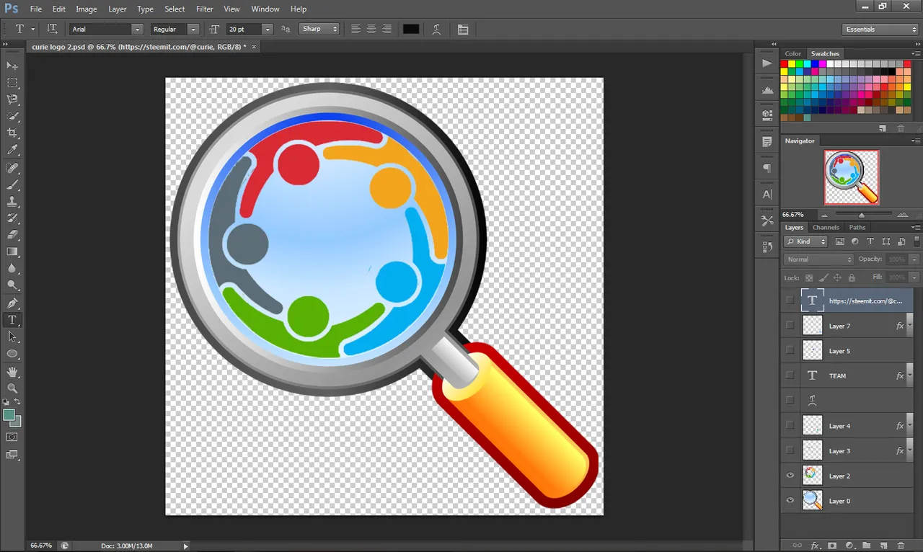This screenshot has width=923, height=552.
Task: Select the Crop tool
Action: click(x=12, y=133)
